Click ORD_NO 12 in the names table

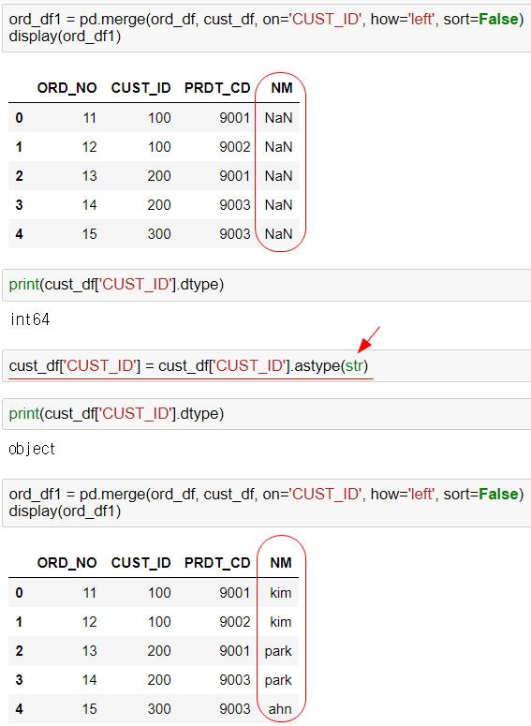pyautogui.click(x=90, y=622)
